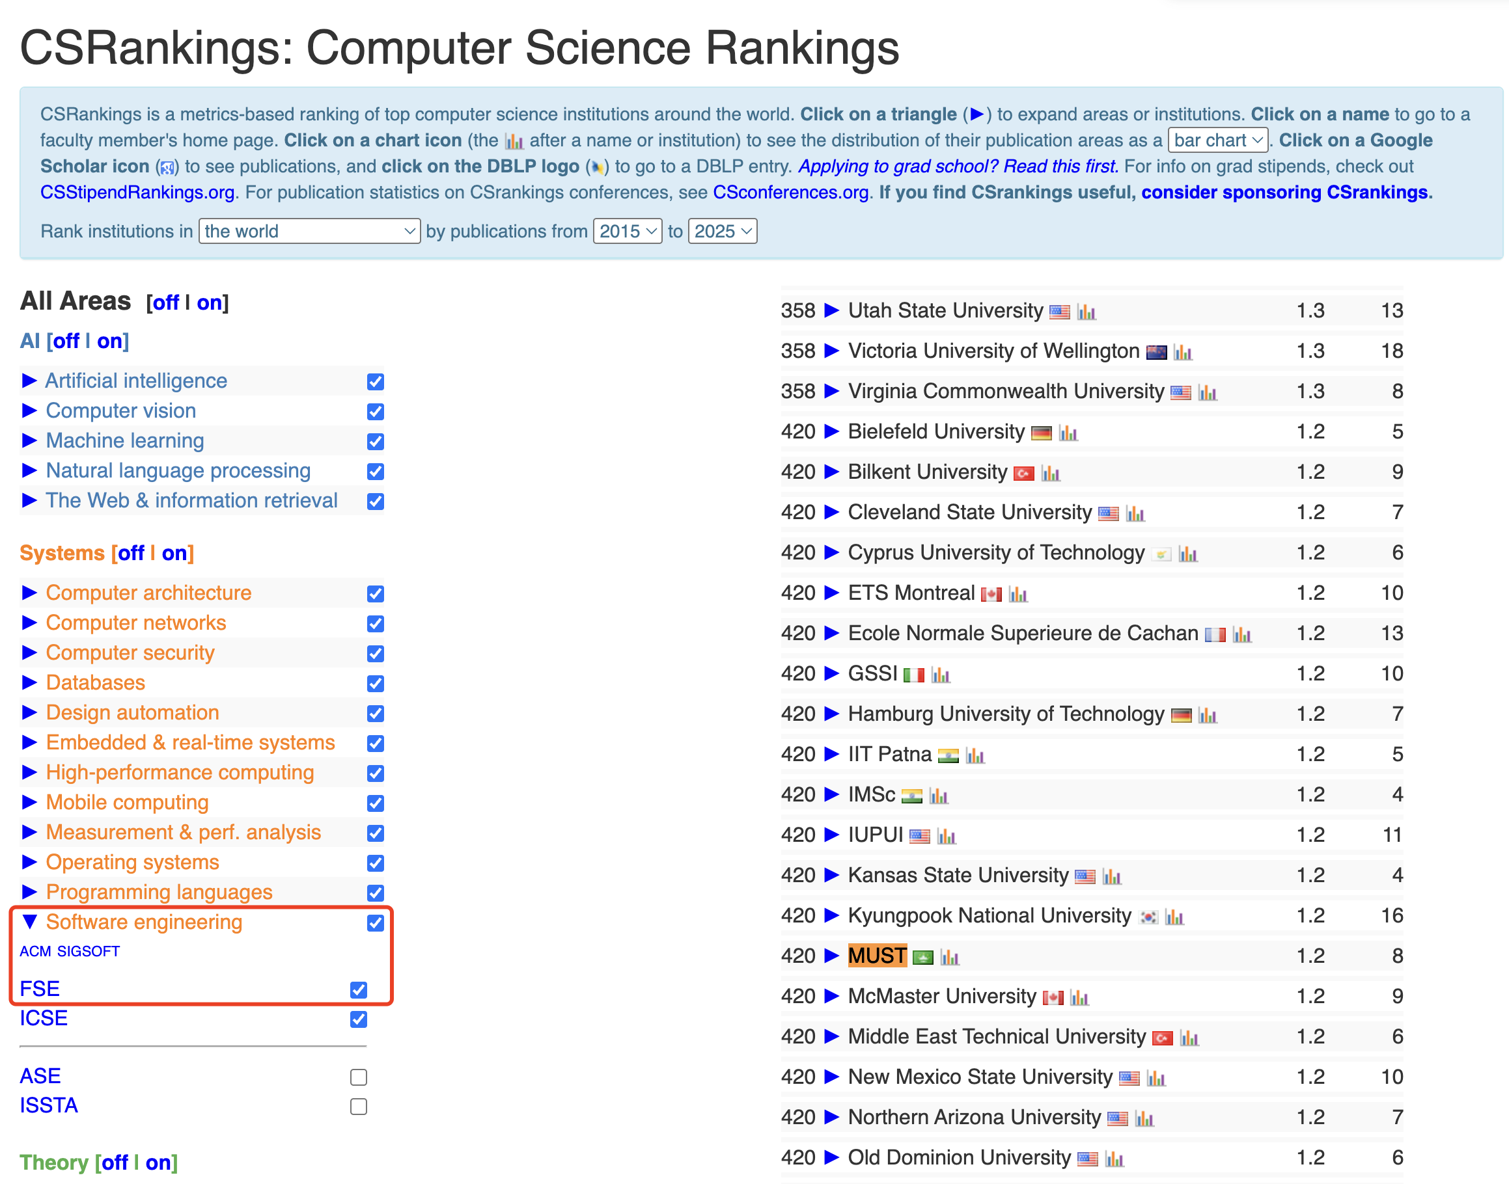Collapse the Software engineering triangle

pyautogui.click(x=29, y=921)
